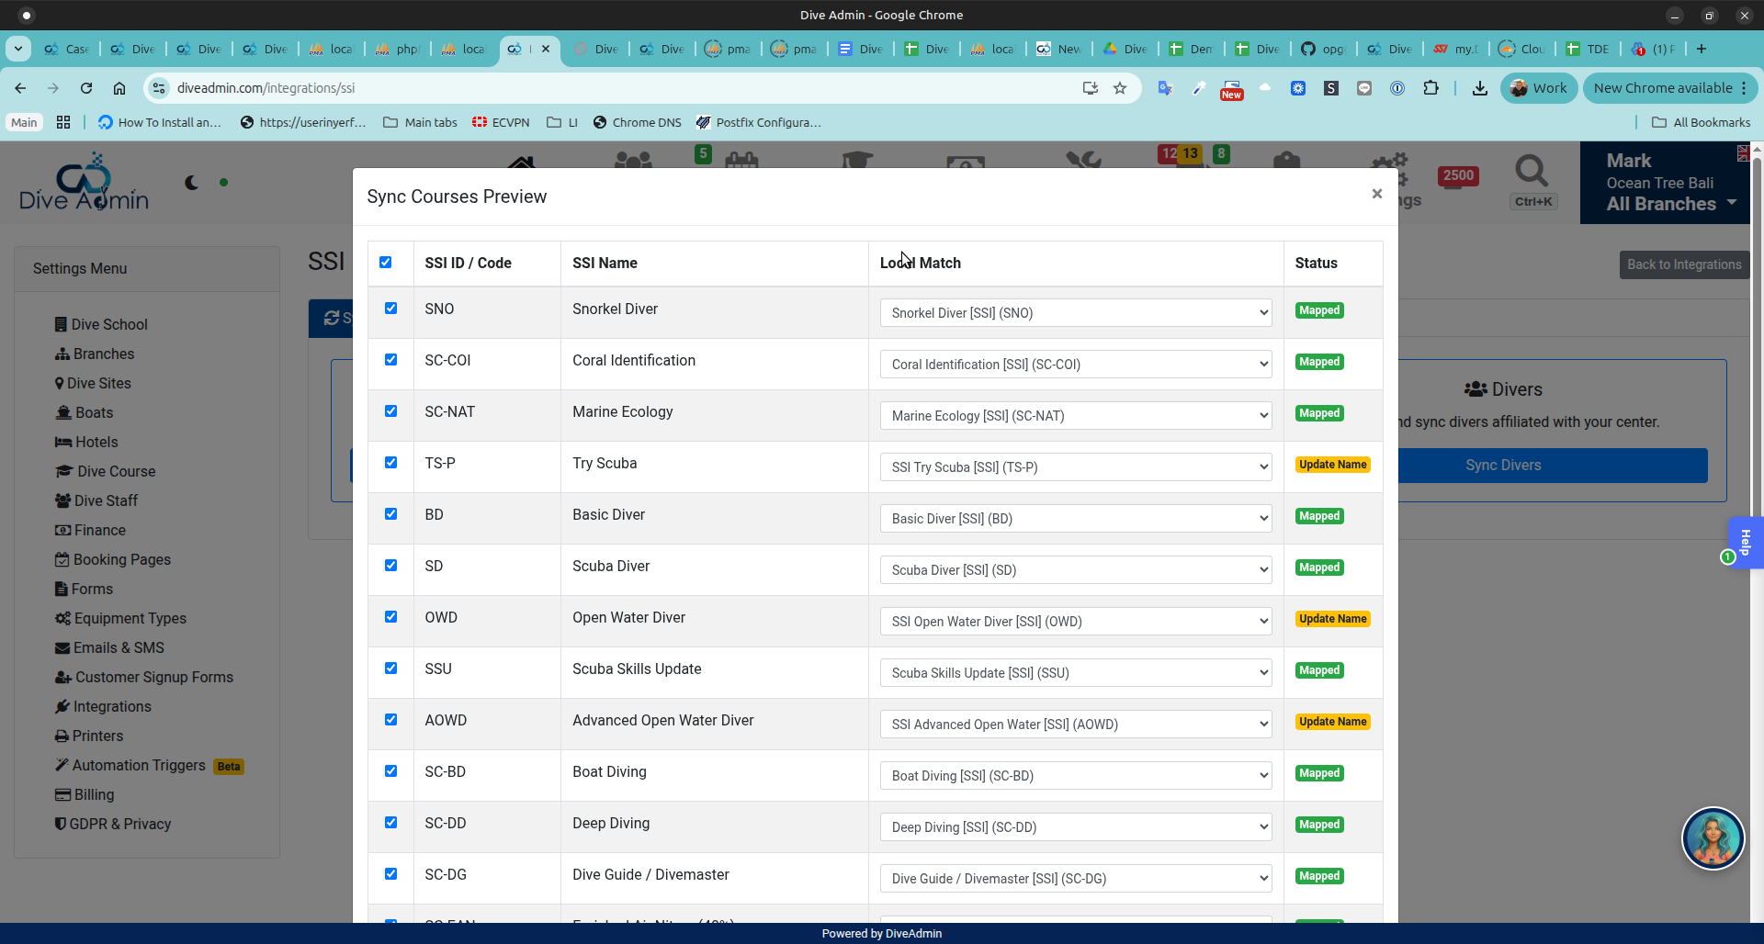1764x944 pixels.
Task: Go back in Chrome history
Action: [20, 88]
